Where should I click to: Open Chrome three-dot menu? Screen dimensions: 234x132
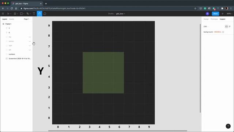click(231, 8)
